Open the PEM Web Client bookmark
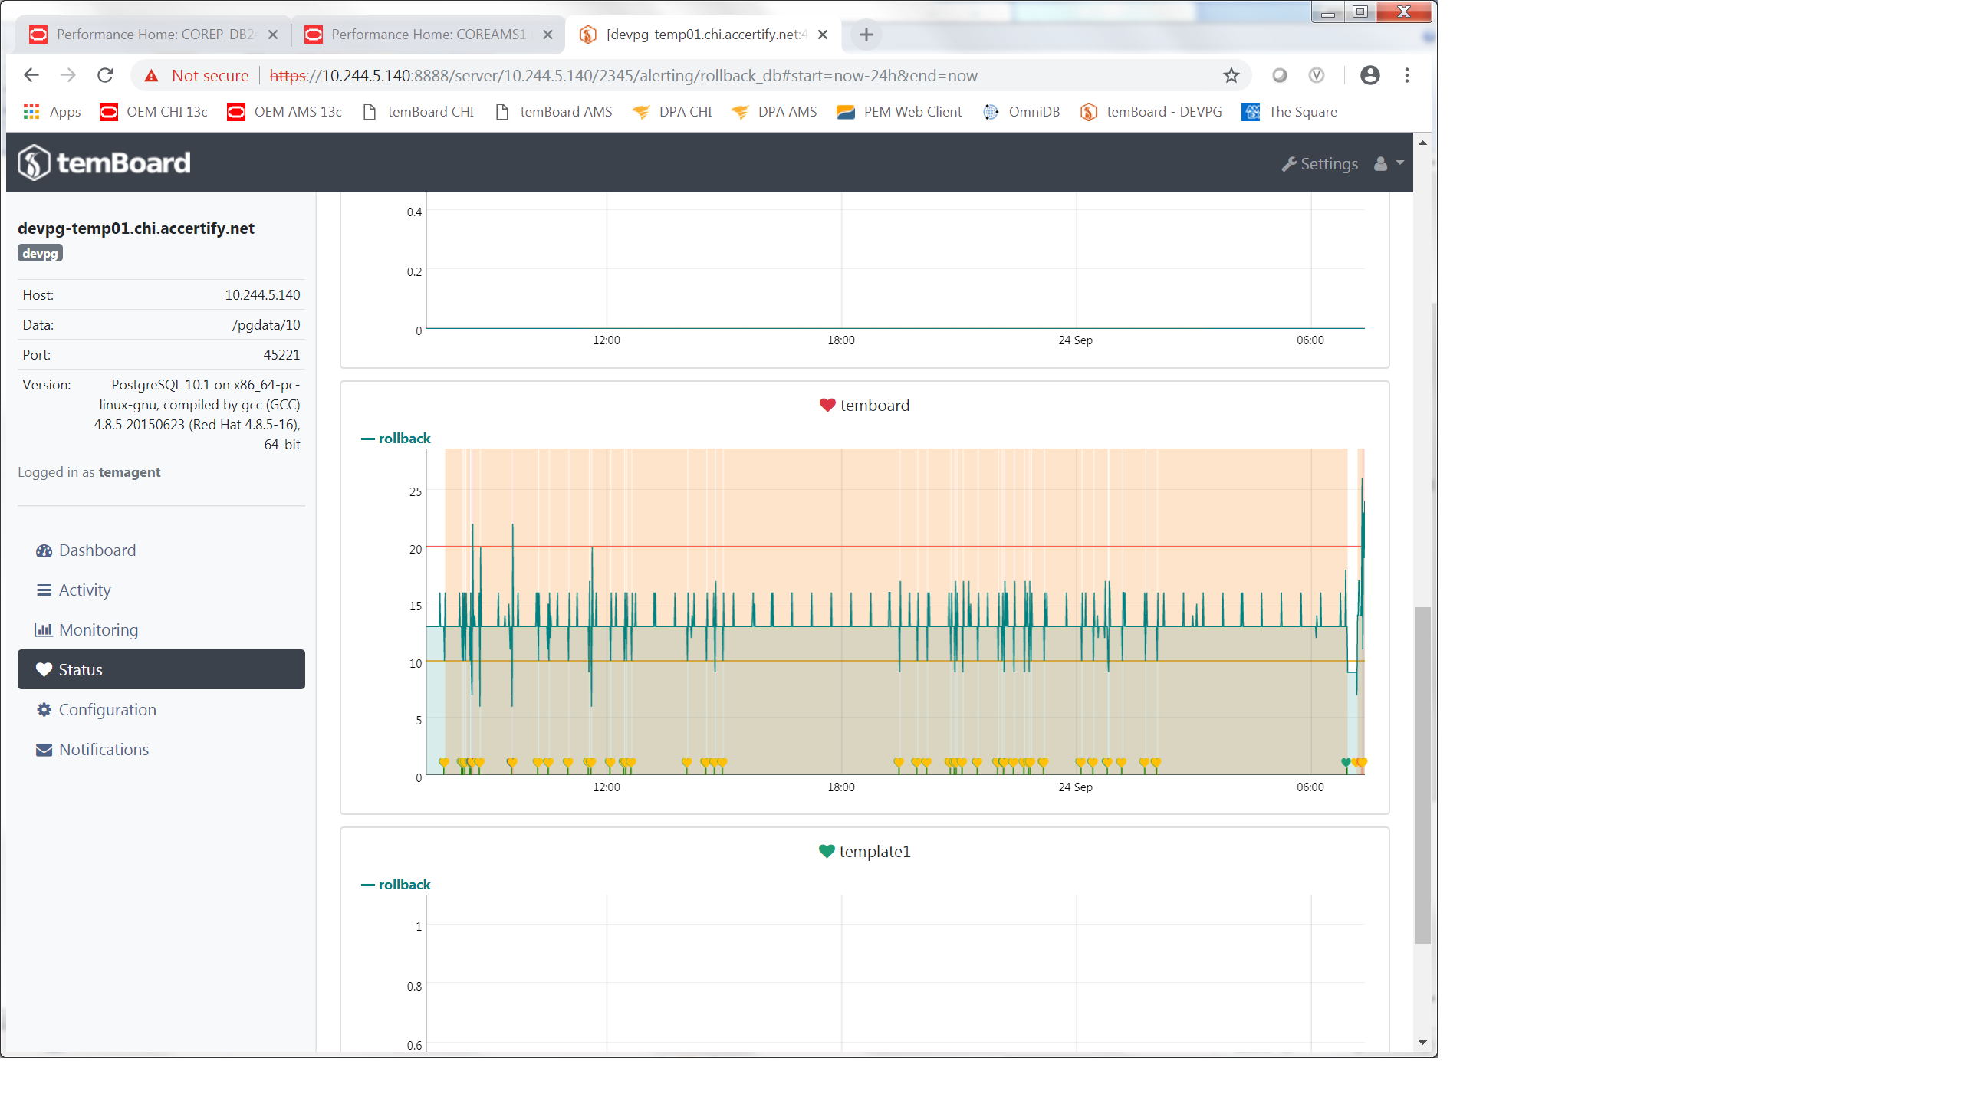Image resolution: width=1963 pixels, height=1104 pixels. pyautogui.click(x=900, y=112)
